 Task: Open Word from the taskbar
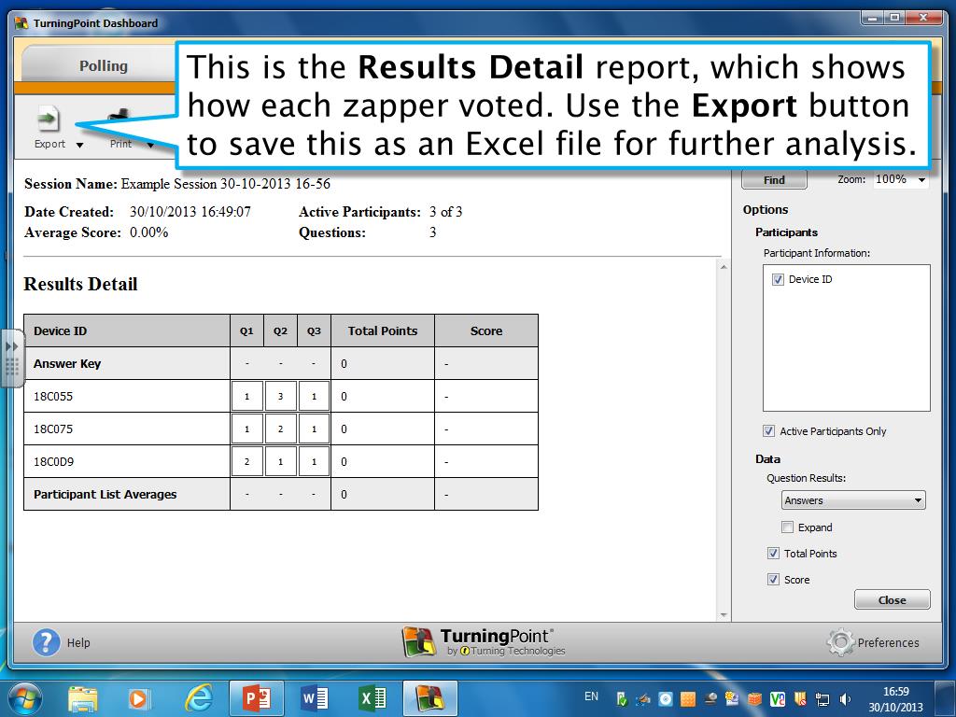point(315,697)
